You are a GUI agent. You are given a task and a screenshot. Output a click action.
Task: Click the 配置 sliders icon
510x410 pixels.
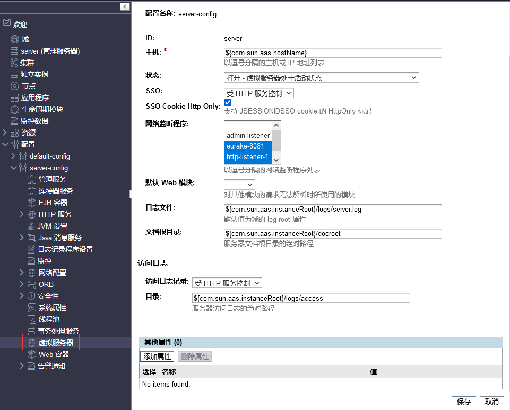click(x=15, y=144)
